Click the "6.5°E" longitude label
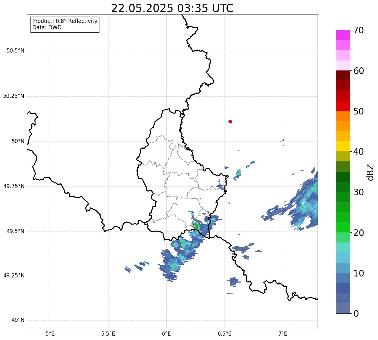This screenshot has width=378, height=340. coord(225,333)
